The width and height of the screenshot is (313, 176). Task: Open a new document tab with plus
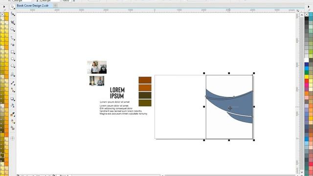[55, 5]
